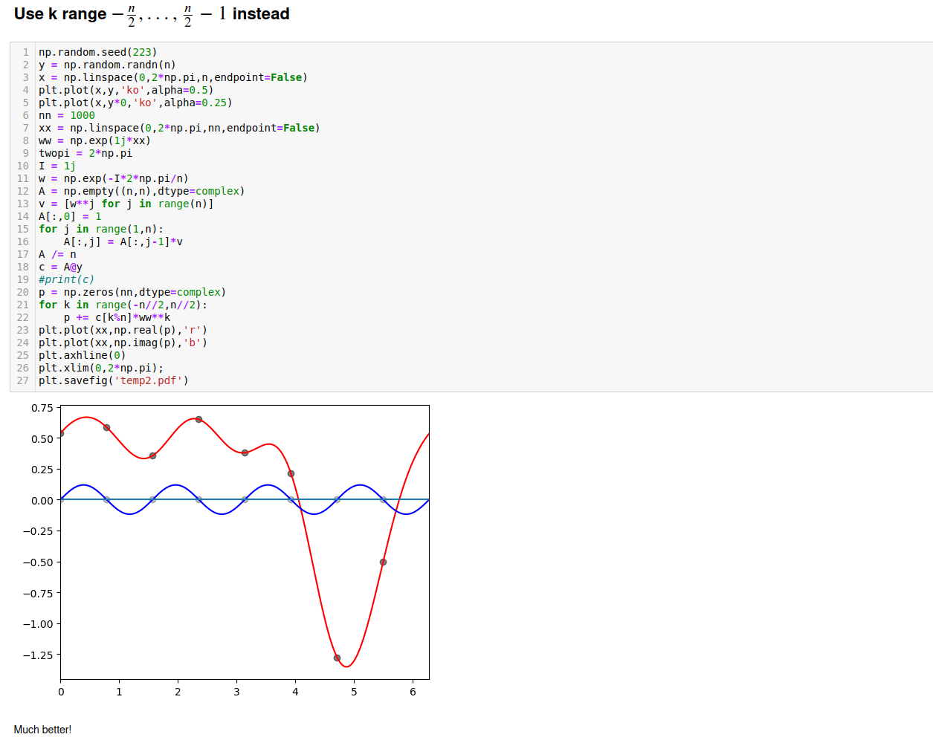Click the "4" x-axis tick label
The image size is (933, 743).
(295, 692)
